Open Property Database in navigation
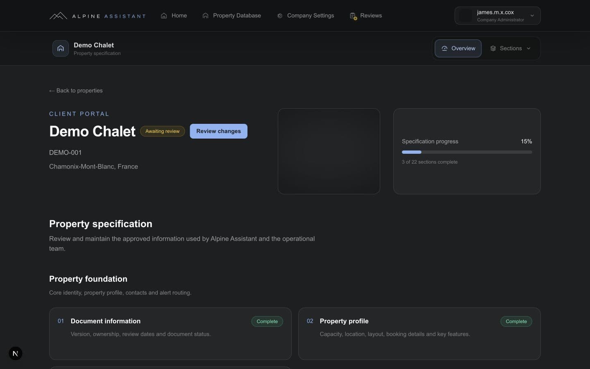Viewport: 590px width, 369px height. (x=231, y=16)
